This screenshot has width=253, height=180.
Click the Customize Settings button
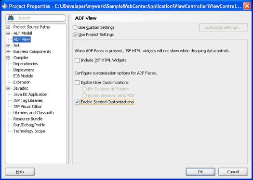(x=224, y=27)
